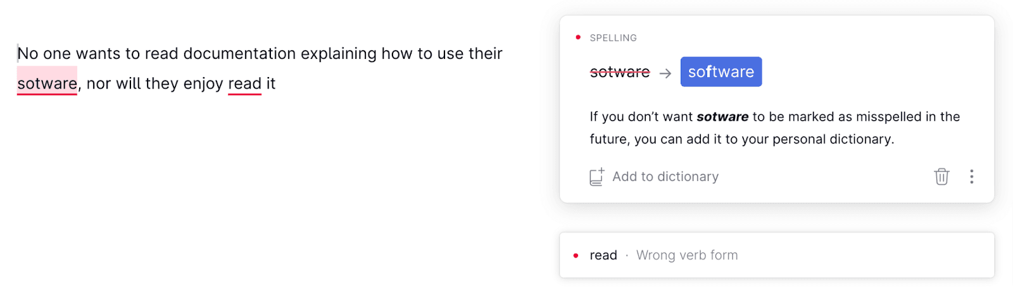Viewport: 1013px width, 301px height.
Task: Dismiss the spelling suggestion with the trash icon
Action: coord(941,177)
